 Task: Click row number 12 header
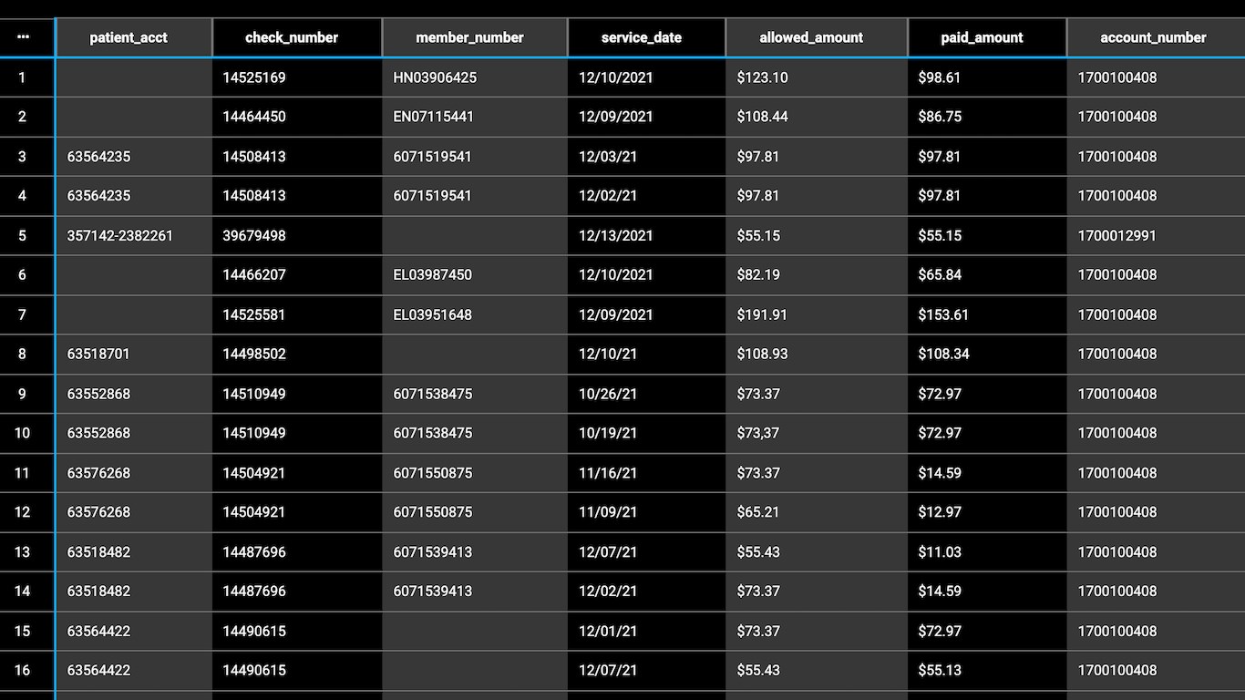coord(22,512)
